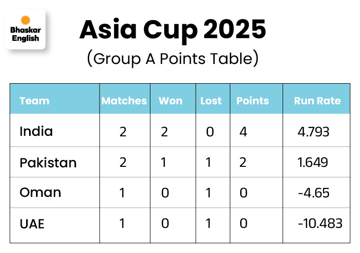This screenshot has width=360, height=253.
Task: Click India's Won cell value
Action: [x=165, y=132]
